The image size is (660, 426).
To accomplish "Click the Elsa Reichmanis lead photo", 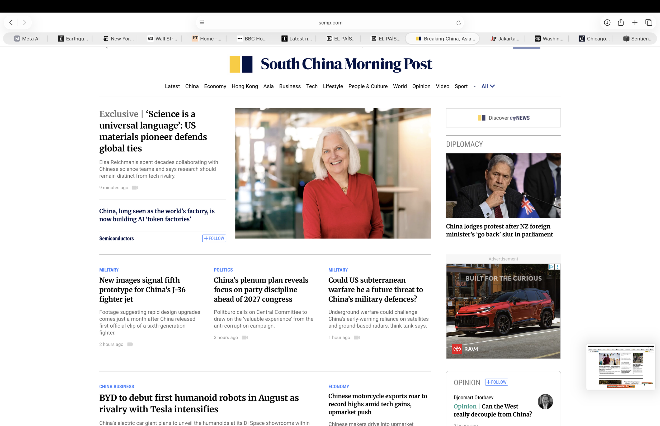I will (x=333, y=173).
